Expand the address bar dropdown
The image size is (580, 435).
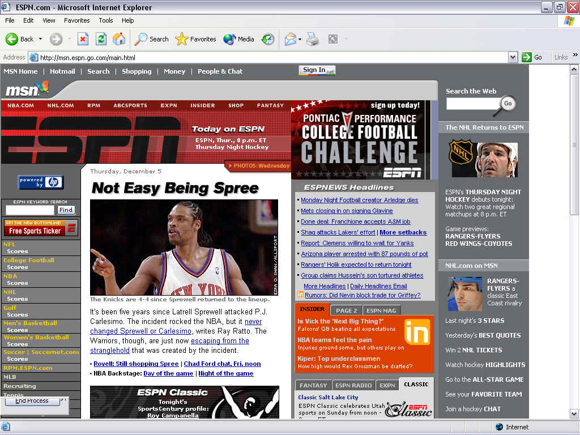[x=513, y=57]
